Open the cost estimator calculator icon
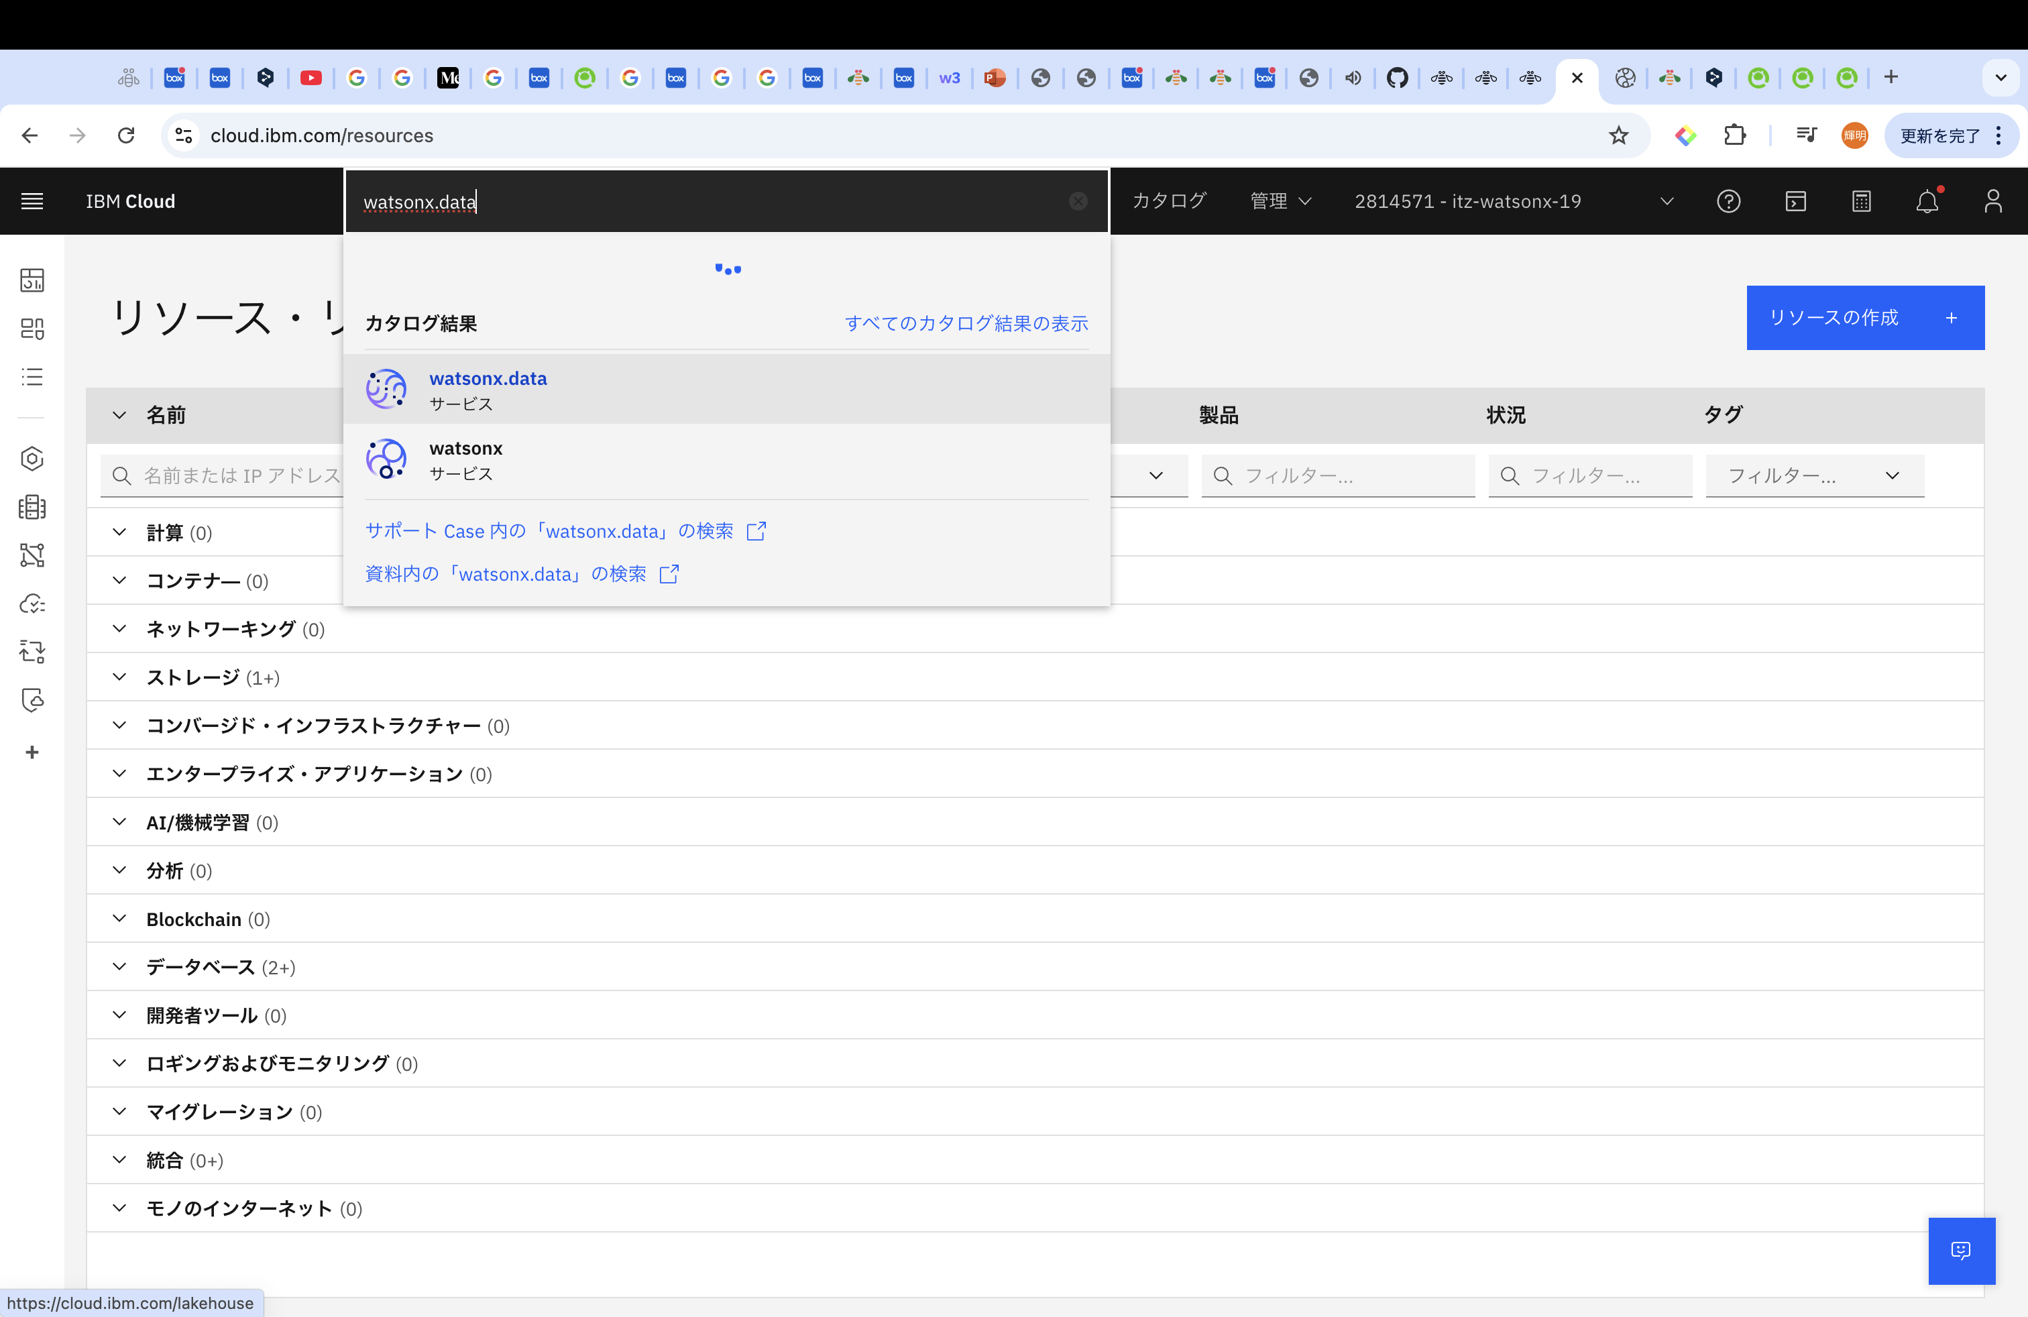This screenshot has width=2028, height=1317. coord(1861,201)
